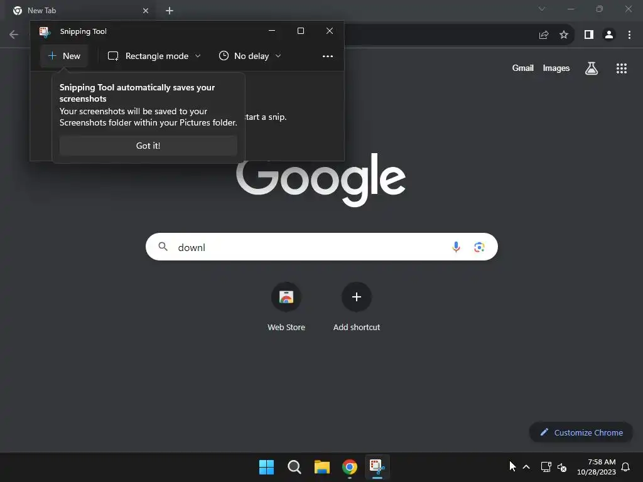
Task: Start a new snip with New button
Action: click(64, 56)
